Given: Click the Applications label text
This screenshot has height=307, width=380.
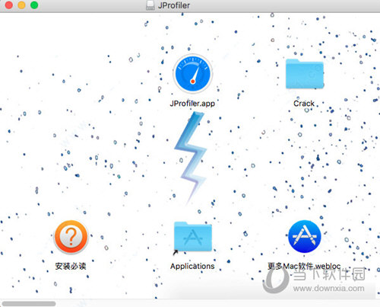Looking at the screenshot, I should [192, 266].
